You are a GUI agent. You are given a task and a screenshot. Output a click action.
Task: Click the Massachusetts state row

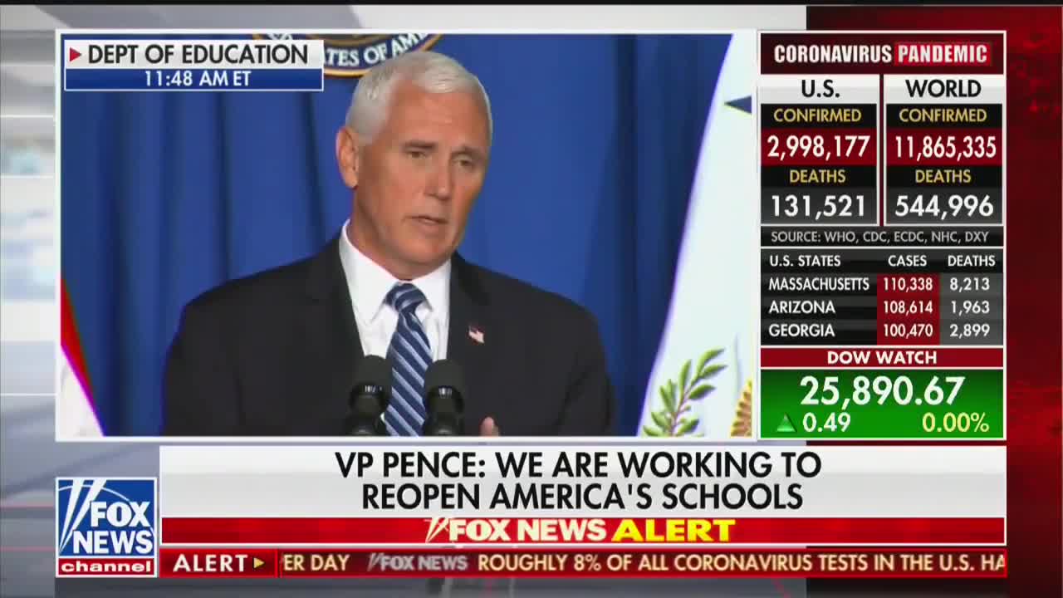881,284
